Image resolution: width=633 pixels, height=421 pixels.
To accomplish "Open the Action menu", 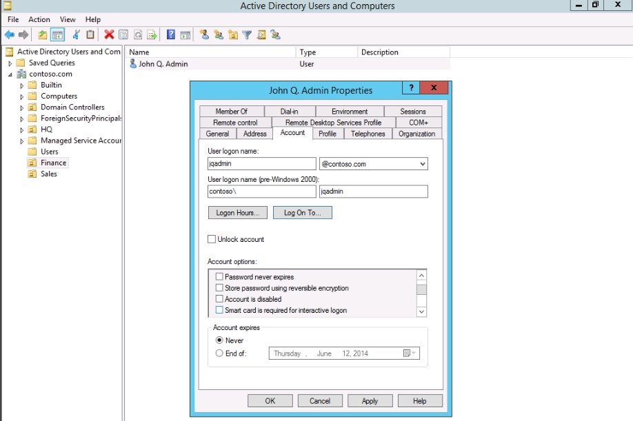I will click(39, 19).
